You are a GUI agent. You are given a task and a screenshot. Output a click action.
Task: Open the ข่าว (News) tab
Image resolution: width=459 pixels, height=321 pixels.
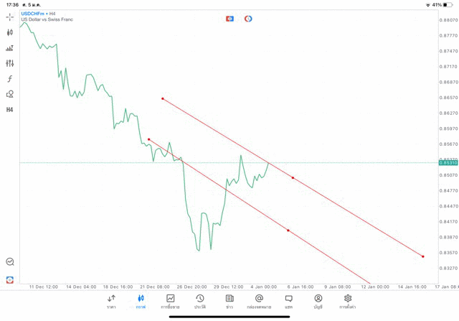point(229,302)
